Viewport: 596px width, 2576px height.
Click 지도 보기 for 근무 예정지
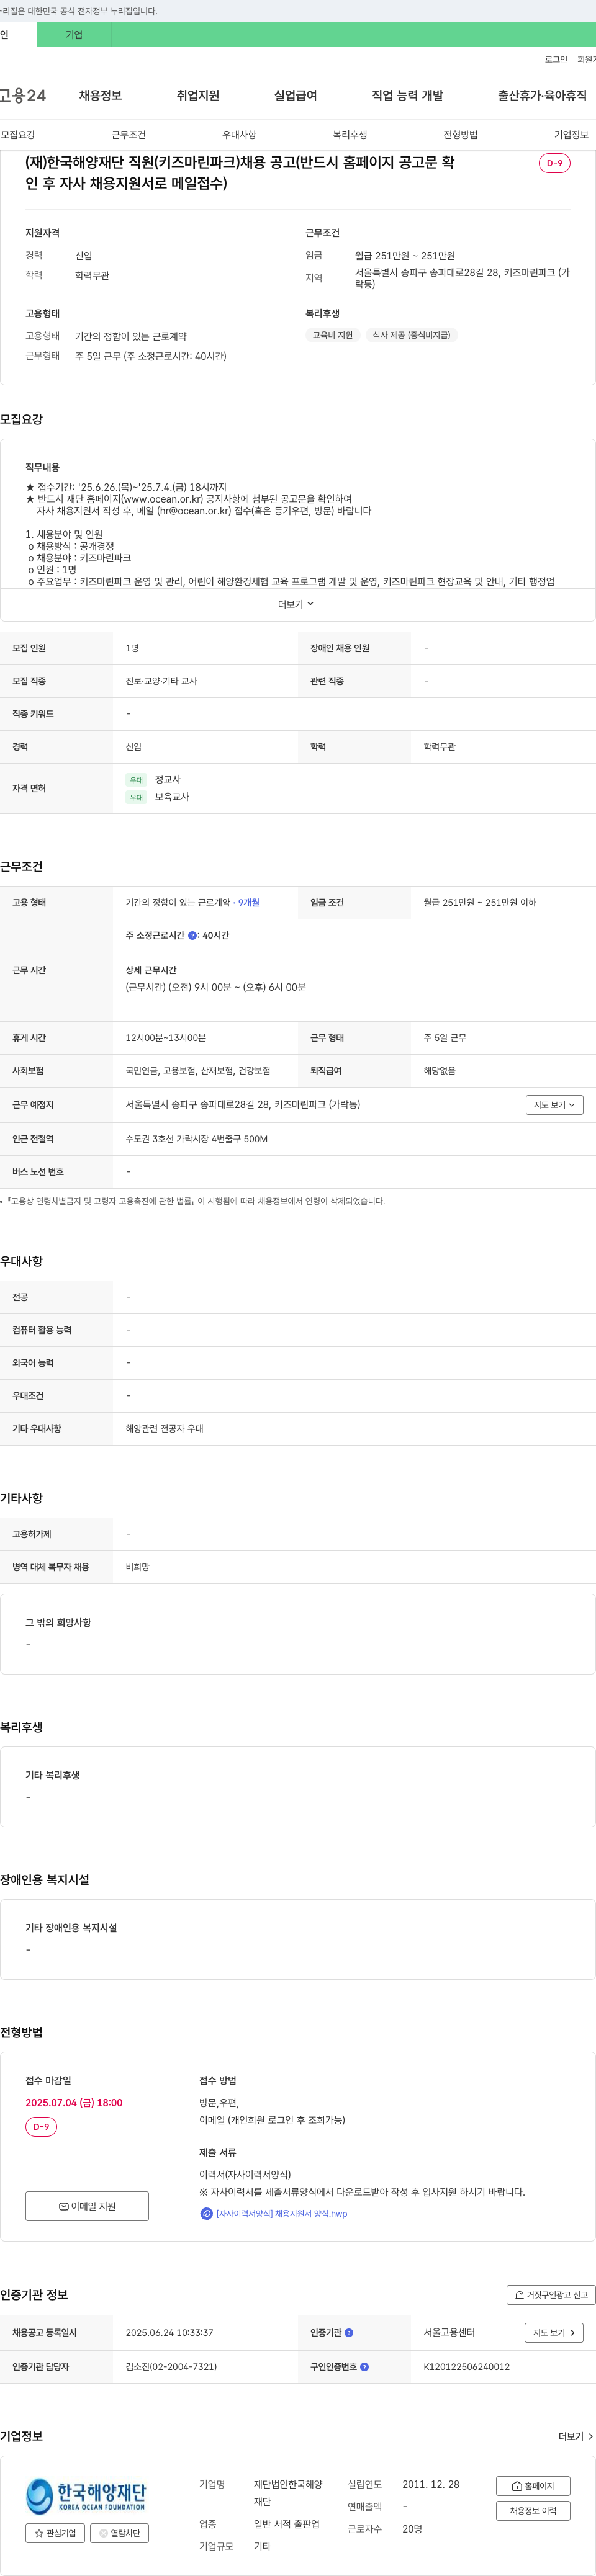pyautogui.click(x=554, y=1105)
